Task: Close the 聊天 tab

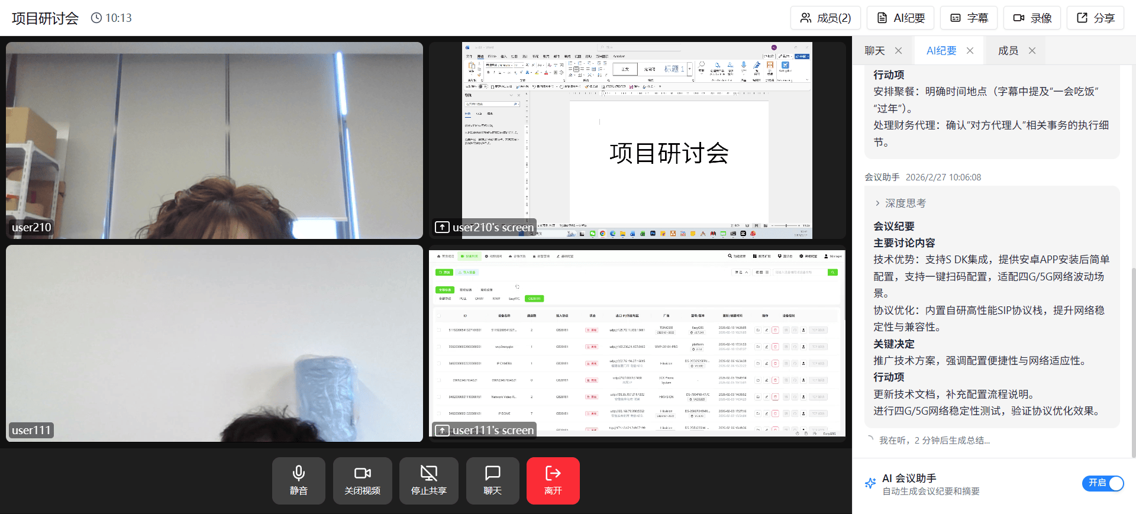Action: [898, 51]
